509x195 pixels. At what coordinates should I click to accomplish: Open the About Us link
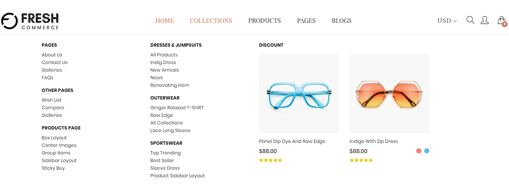[52, 55]
